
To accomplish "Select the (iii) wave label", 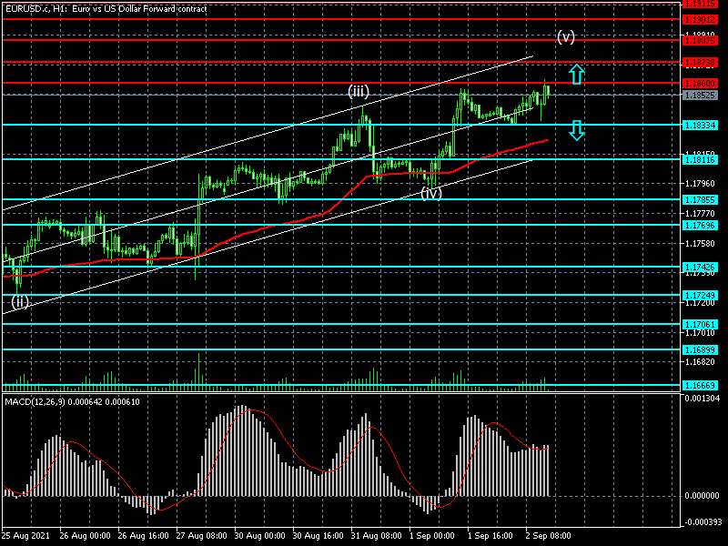I will pyautogui.click(x=358, y=91).
